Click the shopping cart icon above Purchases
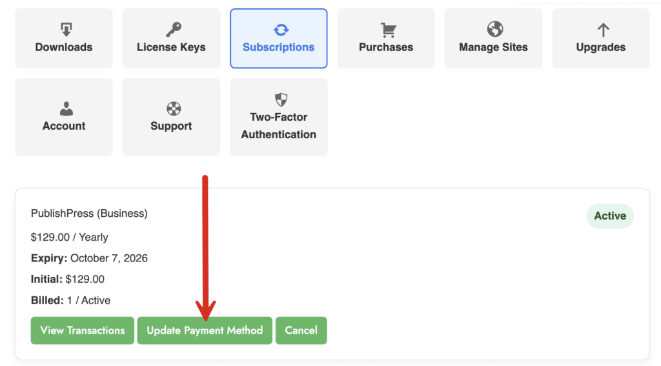Image resolution: width=661 pixels, height=366 pixels. pyautogui.click(x=387, y=29)
